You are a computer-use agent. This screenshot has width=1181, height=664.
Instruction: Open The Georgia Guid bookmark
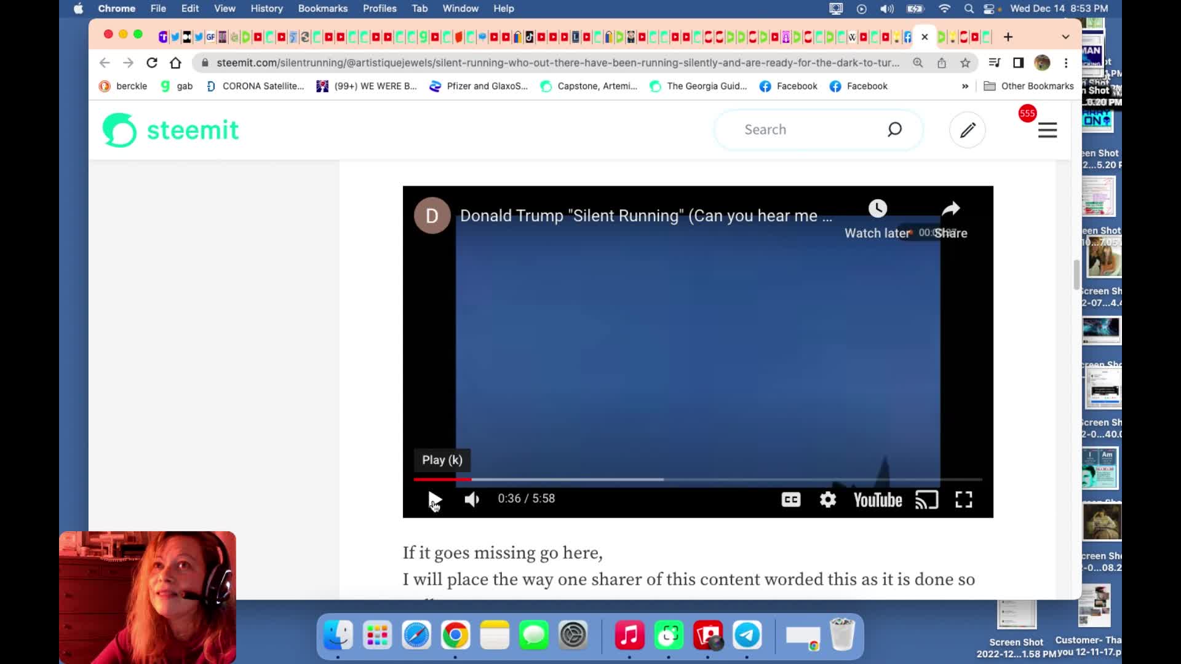[698, 86]
